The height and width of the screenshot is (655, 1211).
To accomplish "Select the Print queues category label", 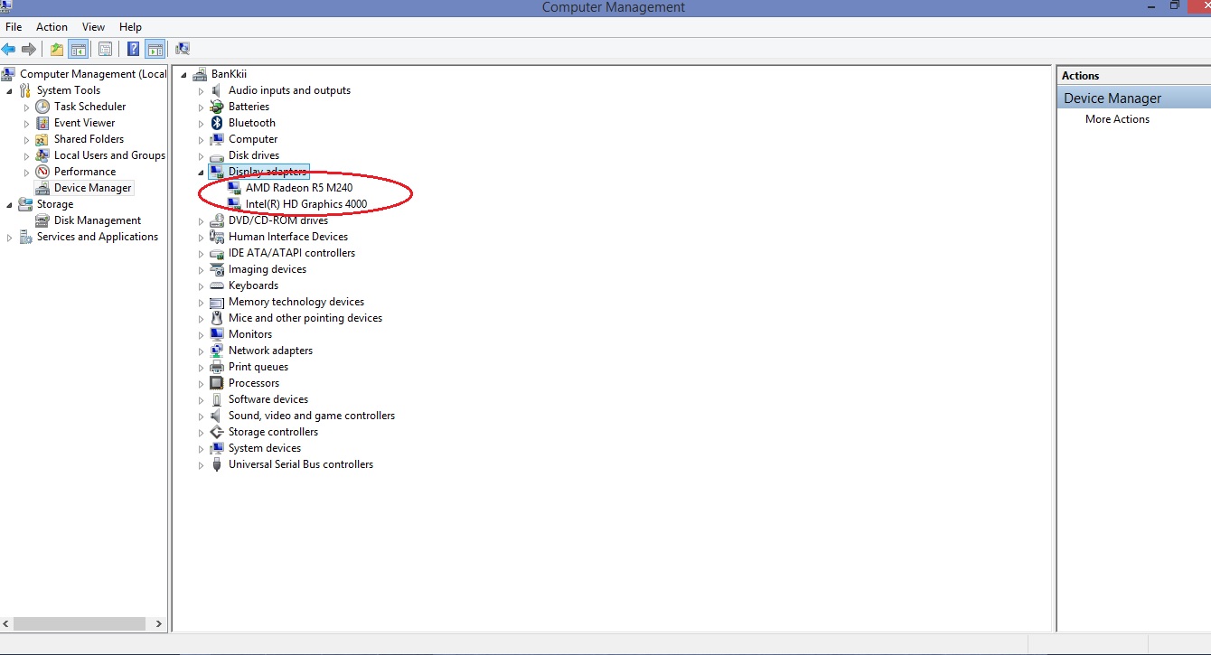I will (x=258, y=367).
